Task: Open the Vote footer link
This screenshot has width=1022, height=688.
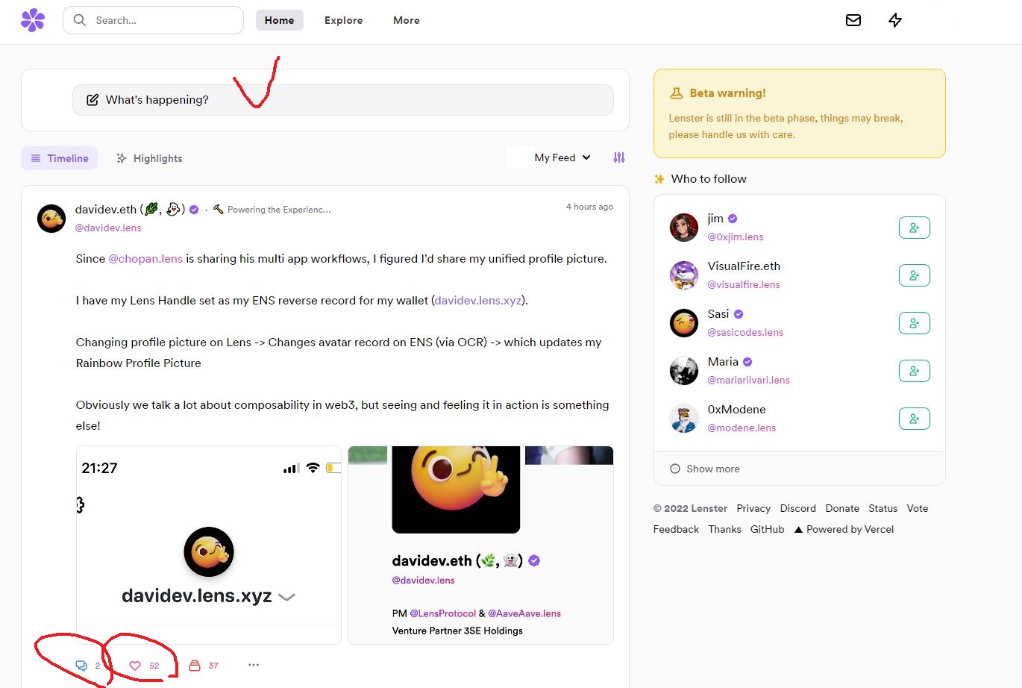Action: point(918,509)
